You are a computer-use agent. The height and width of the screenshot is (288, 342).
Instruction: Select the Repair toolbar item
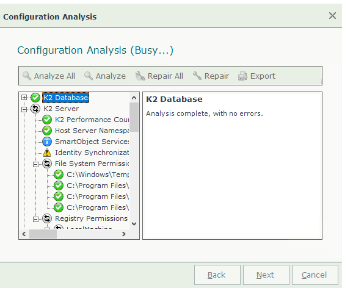211,76
